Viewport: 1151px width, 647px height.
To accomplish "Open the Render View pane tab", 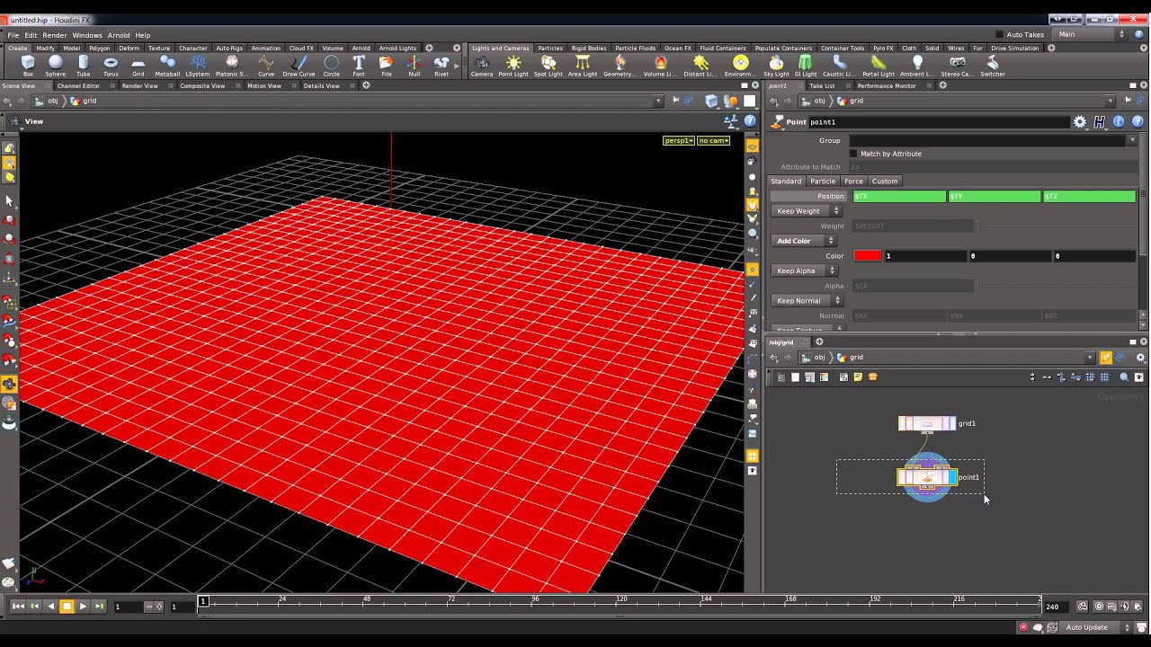I will [139, 85].
